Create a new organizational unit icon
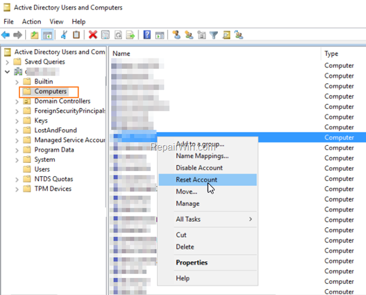 [x=201, y=35]
